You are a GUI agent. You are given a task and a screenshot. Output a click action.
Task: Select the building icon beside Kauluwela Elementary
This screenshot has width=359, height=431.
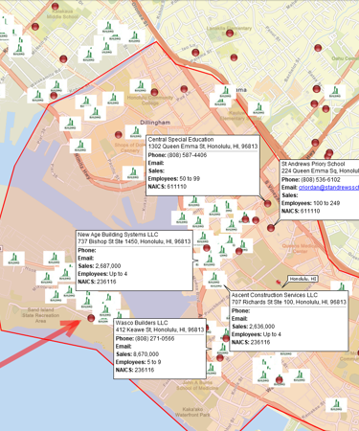click(x=258, y=108)
